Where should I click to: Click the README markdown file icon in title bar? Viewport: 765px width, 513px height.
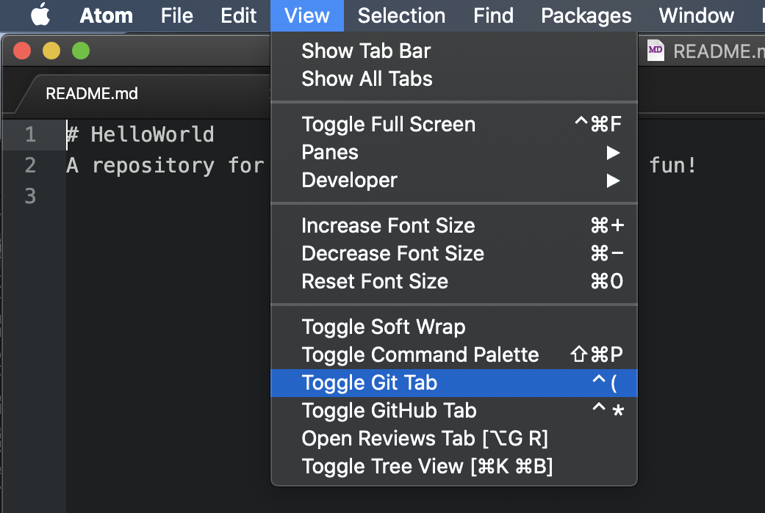click(656, 51)
